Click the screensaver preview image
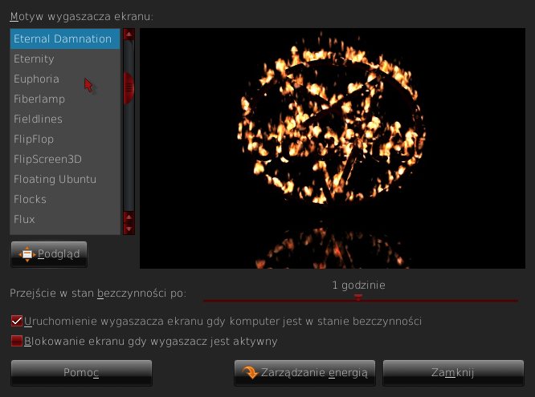 [333, 148]
